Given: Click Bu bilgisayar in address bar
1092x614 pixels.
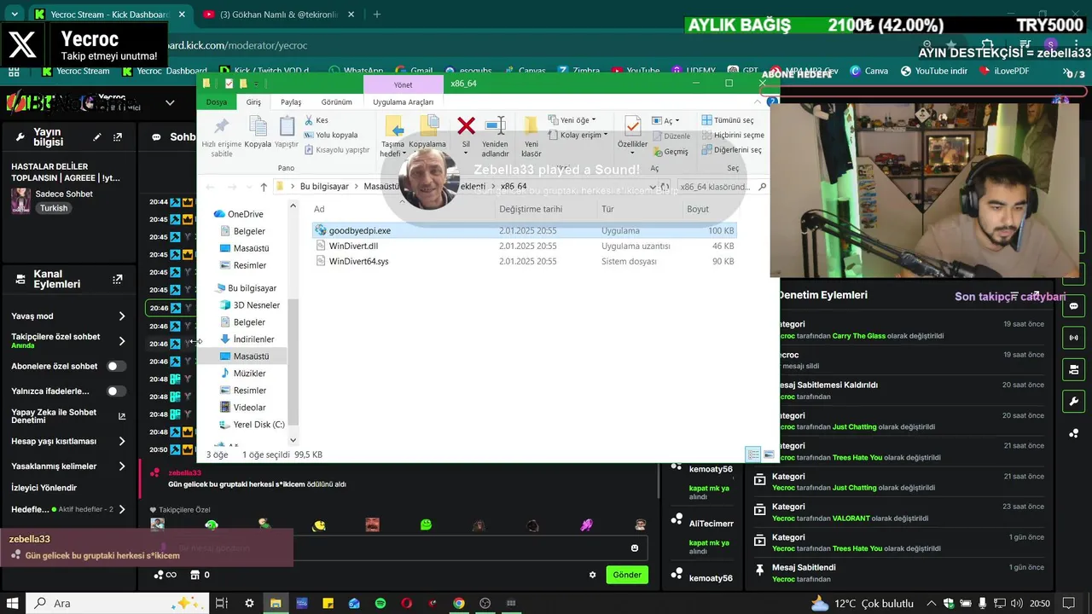Looking at the screenshot, I should (323, 187).
